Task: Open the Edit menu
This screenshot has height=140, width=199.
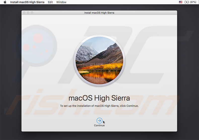Action: click(50, 2)
